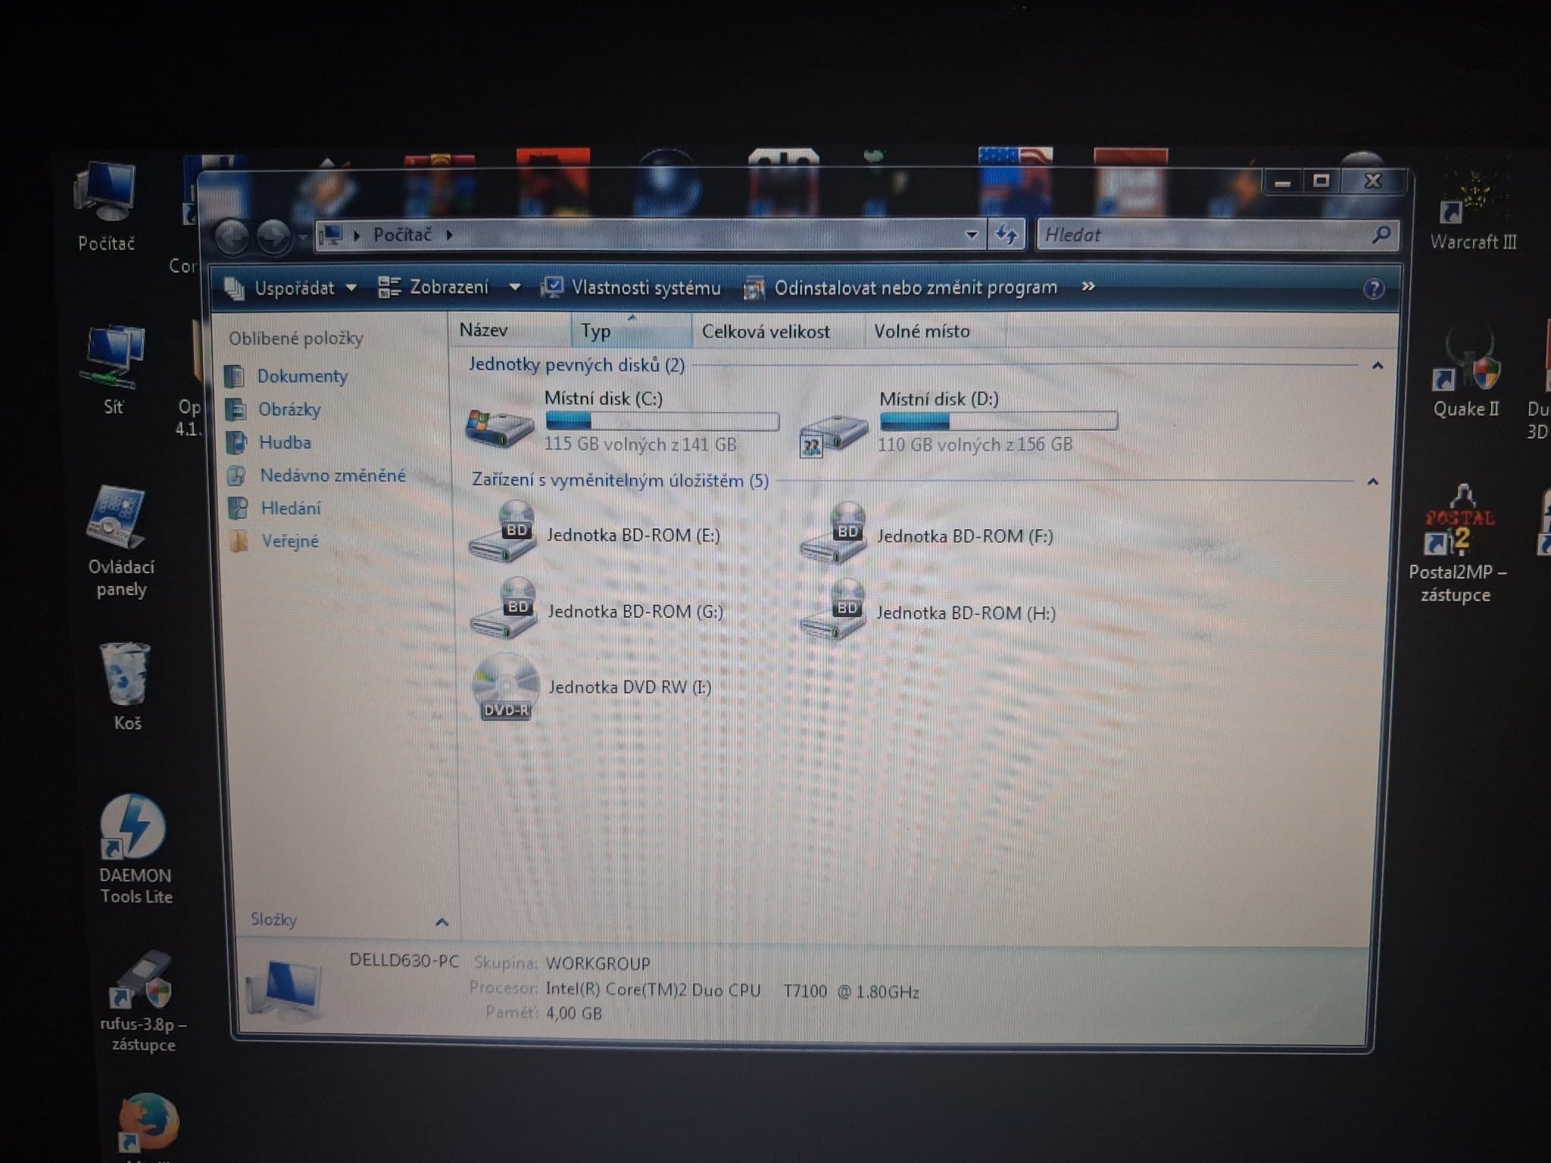Launch the Firefox desktop shortcut
The width and height of the screenshot is (1551, 1163).
(x=148, y=1124)
